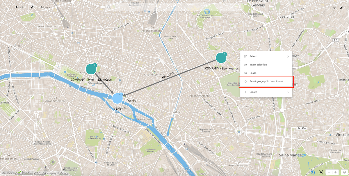
Task: Open the filter panel icon
Action: [x=334, y=7]
